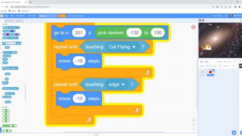The height and width of the screenshot is (136, 242).
Task: Open the Карты bookmark
Action: click(12, 11)
